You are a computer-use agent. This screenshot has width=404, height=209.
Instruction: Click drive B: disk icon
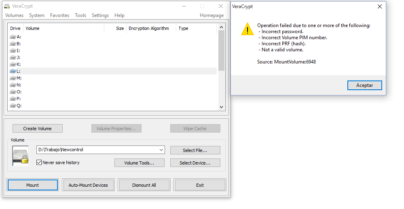coord(13,44)
